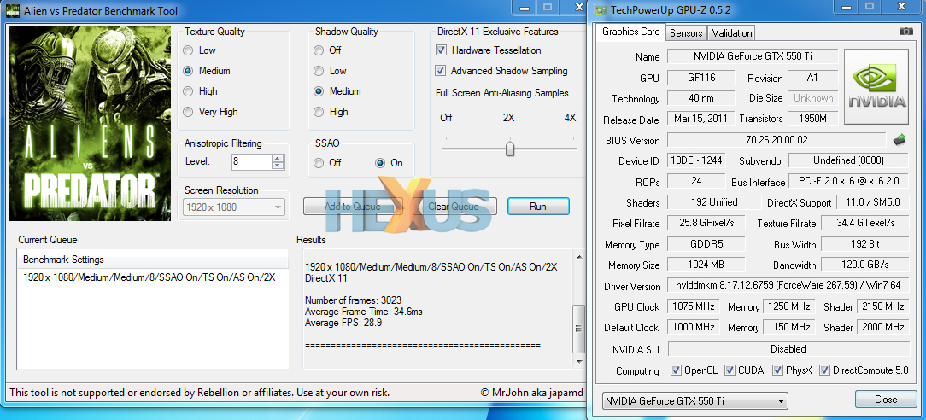The width and height of the screenshot is (926, 420).
Task: Toggle the DirectCompute 5.0 checkbox
Action: [824, 370]
